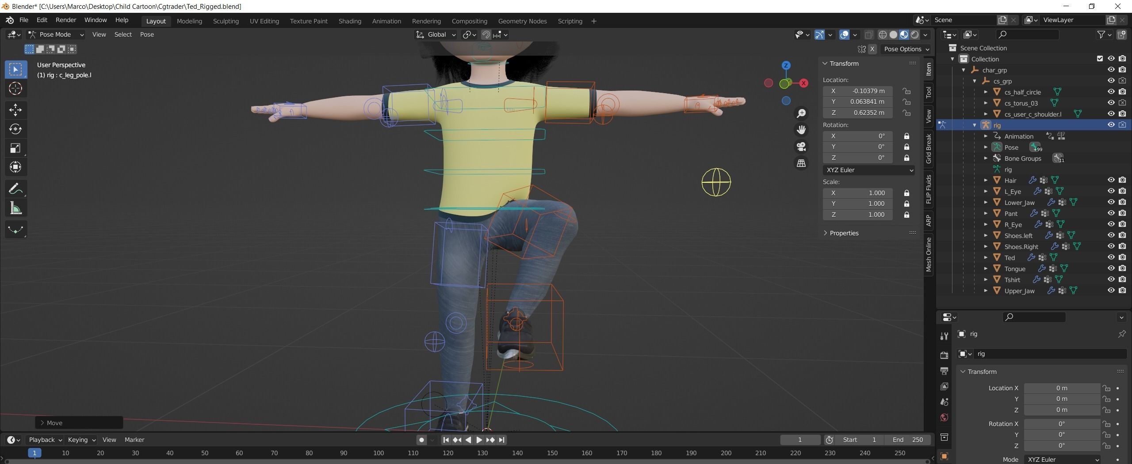Activate the Move tool
The height and width of the screenshot is (464, 1132).
[x=15, y=109]
